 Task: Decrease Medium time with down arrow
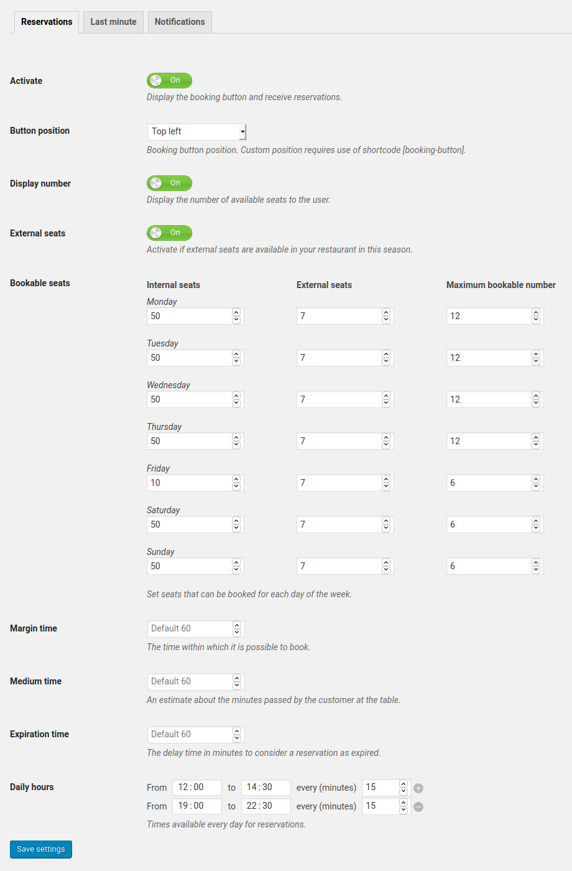[x=237, y=685]
